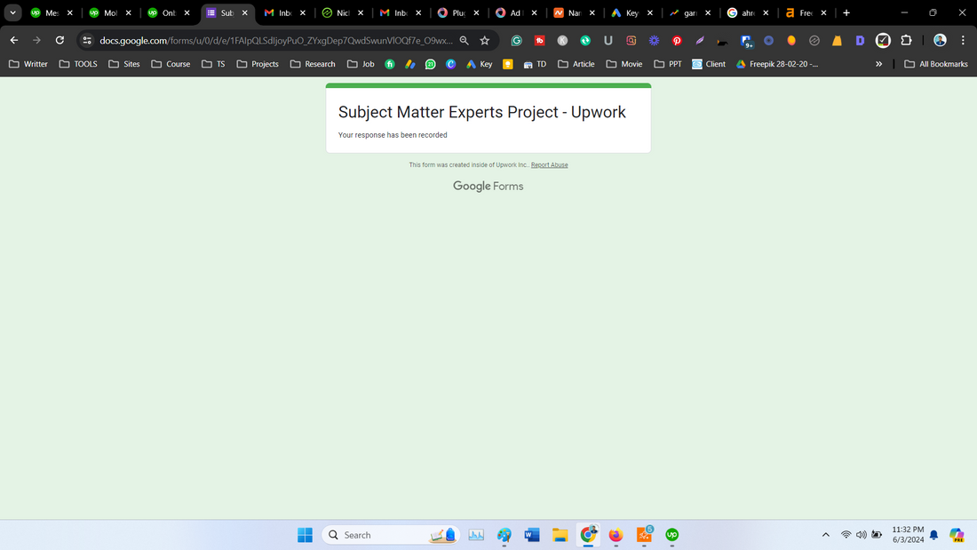Click the purple D extension icon
Viewport: 977px width, 550px height.
860,41
